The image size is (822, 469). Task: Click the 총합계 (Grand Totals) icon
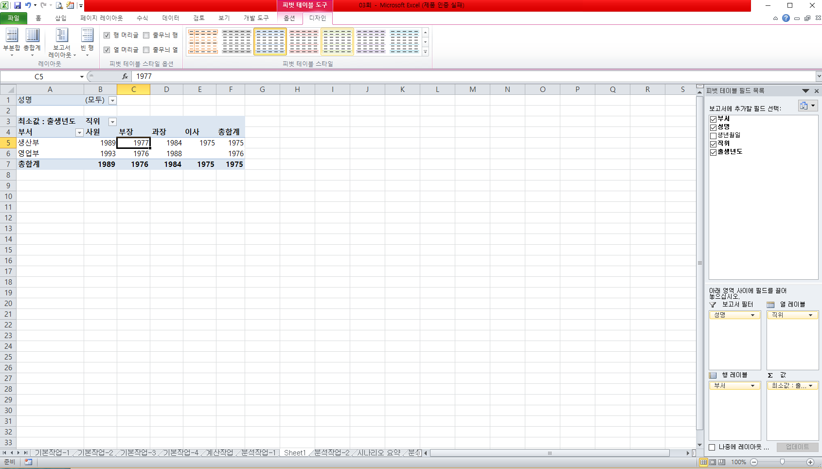[32, 39]
